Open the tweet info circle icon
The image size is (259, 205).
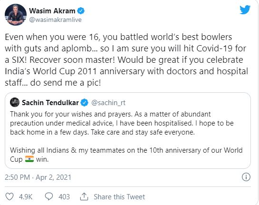(x=246, y=177)
